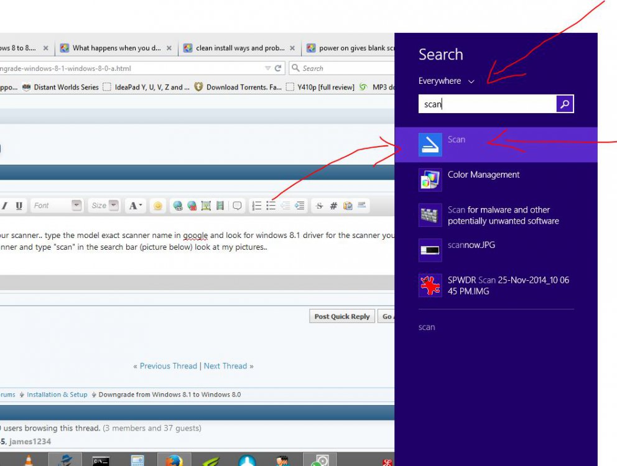Toggle ordered list formatting
Viewport: 617px width, 466px height.
257,206
